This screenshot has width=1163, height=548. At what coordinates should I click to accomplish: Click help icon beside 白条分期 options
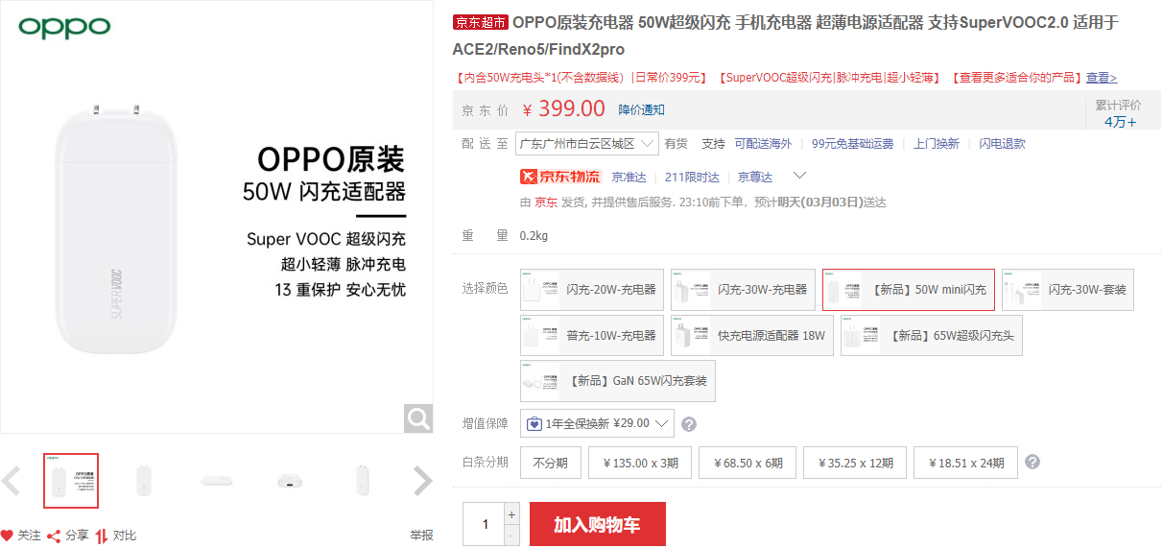(1032, 462)
